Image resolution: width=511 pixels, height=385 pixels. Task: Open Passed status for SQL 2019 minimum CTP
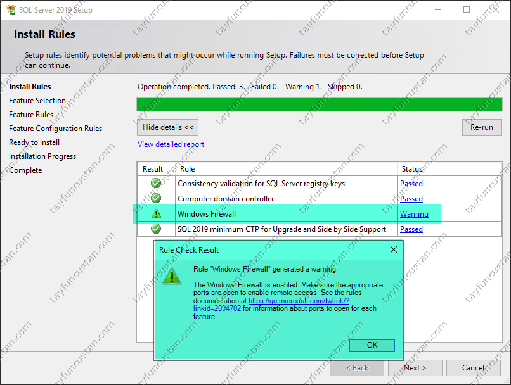411,229
